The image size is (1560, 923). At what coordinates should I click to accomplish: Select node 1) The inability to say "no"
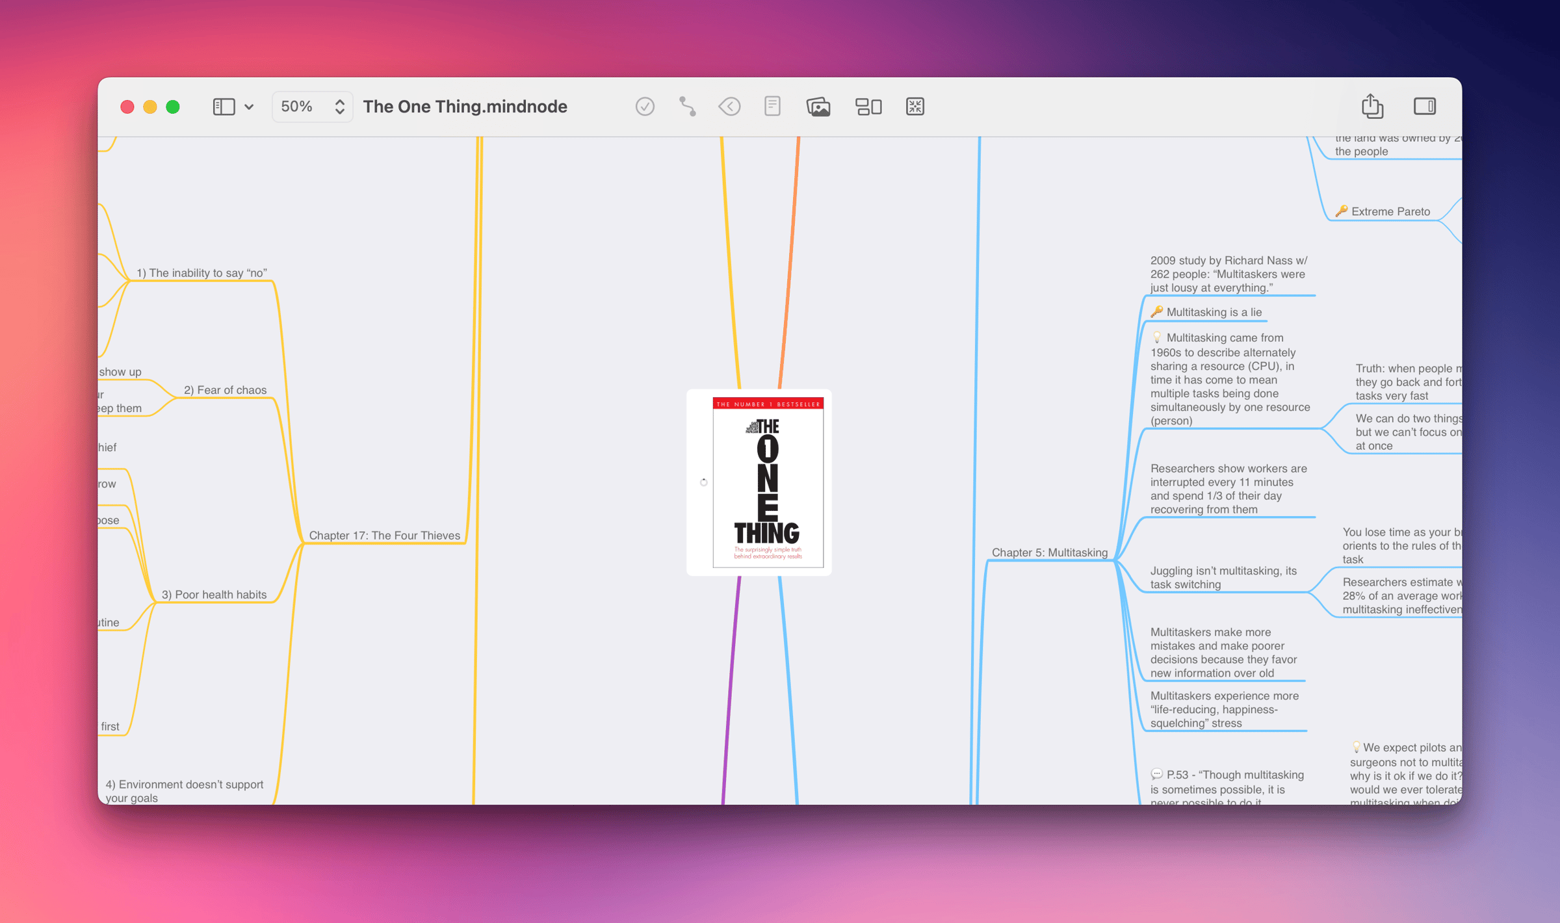click(x=201, y=273)
